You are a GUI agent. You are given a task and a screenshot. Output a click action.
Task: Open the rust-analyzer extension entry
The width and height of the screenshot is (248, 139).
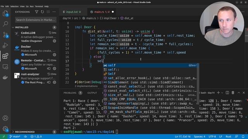click(x=35, y=78)
